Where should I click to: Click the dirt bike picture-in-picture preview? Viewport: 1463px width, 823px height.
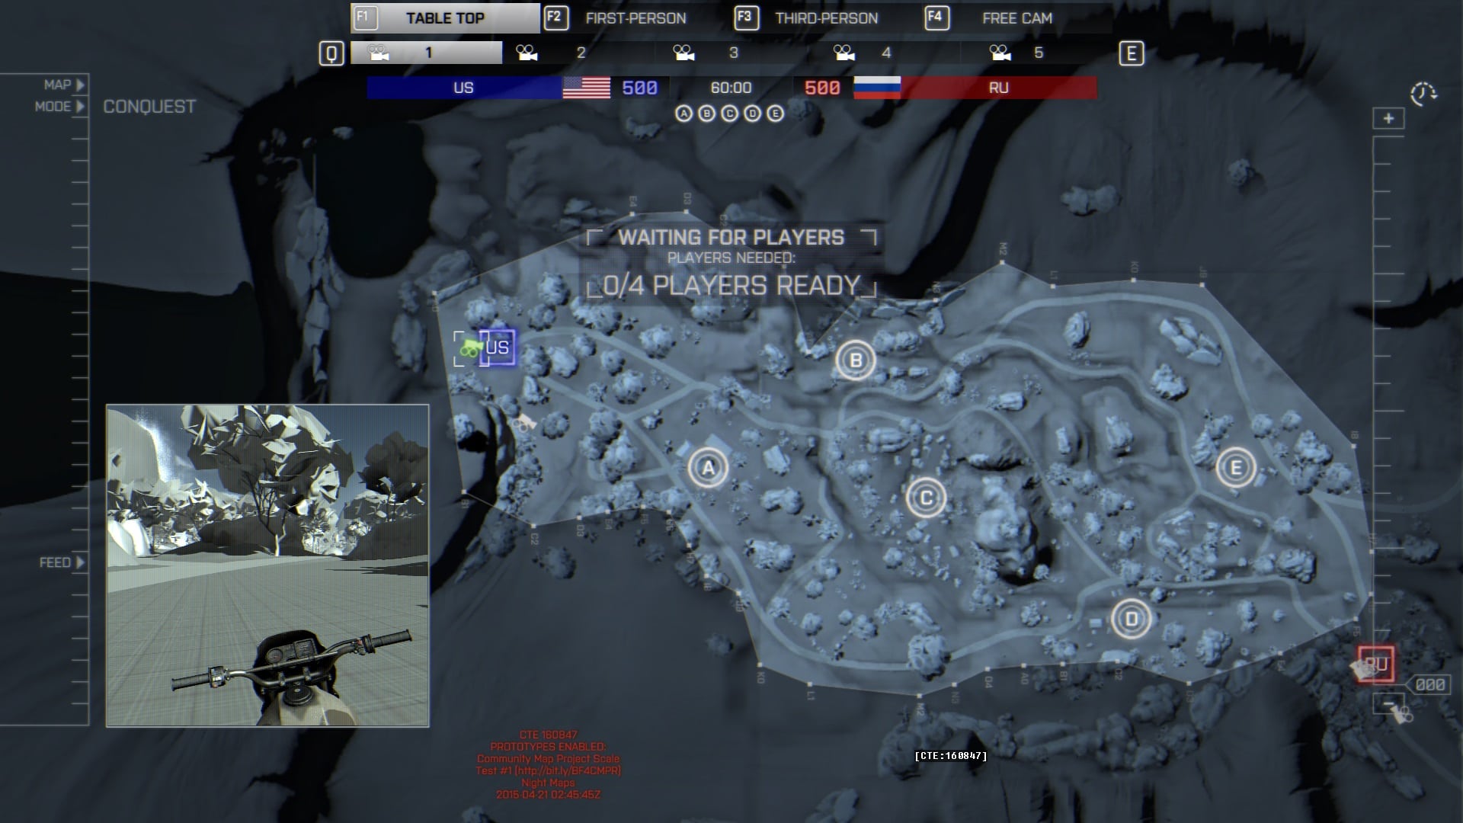pyautogui.click(x=267, y=565)
